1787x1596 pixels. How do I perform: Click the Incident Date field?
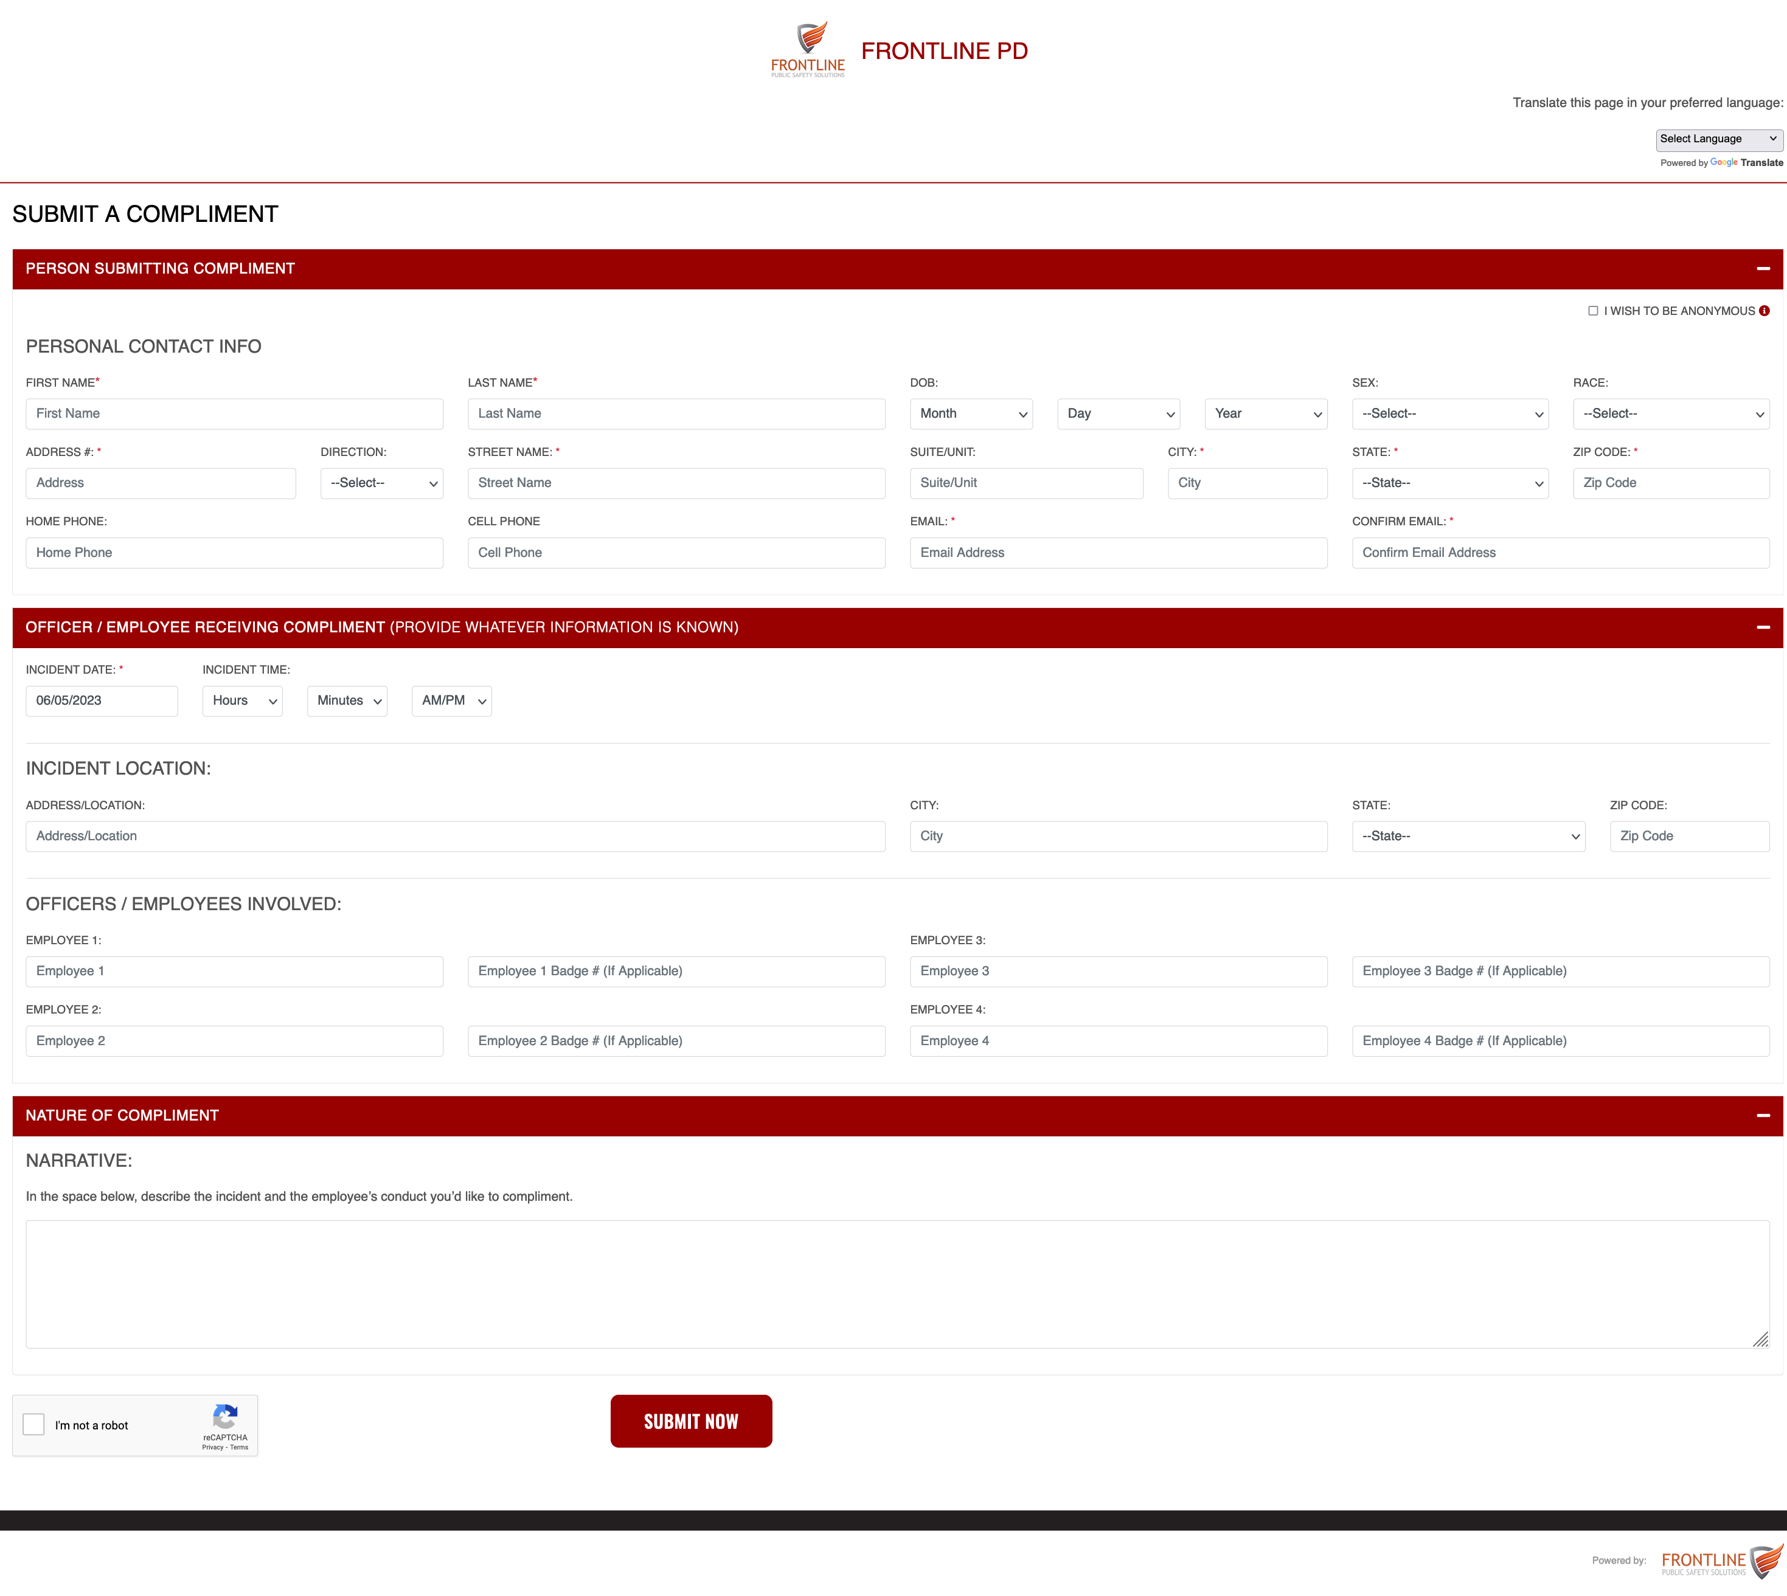[x=102, y=700]
